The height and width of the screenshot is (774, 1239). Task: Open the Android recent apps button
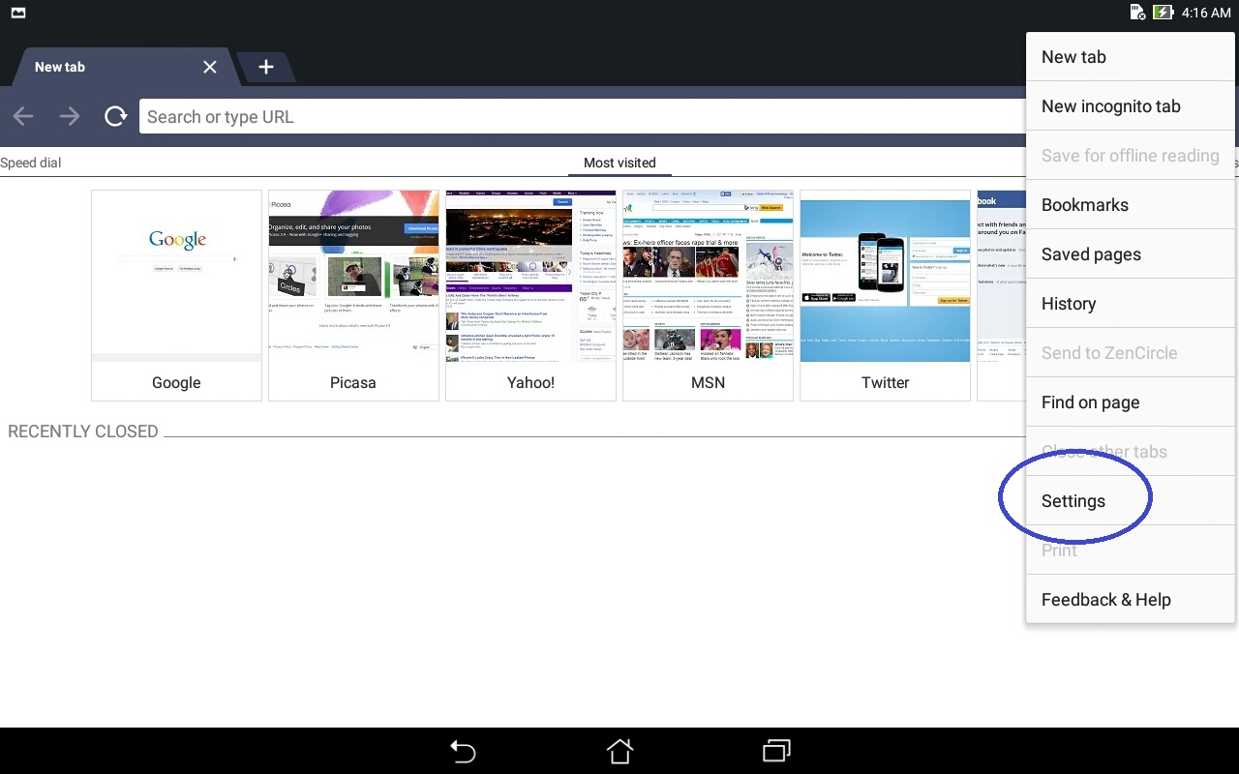coord(776,751)
